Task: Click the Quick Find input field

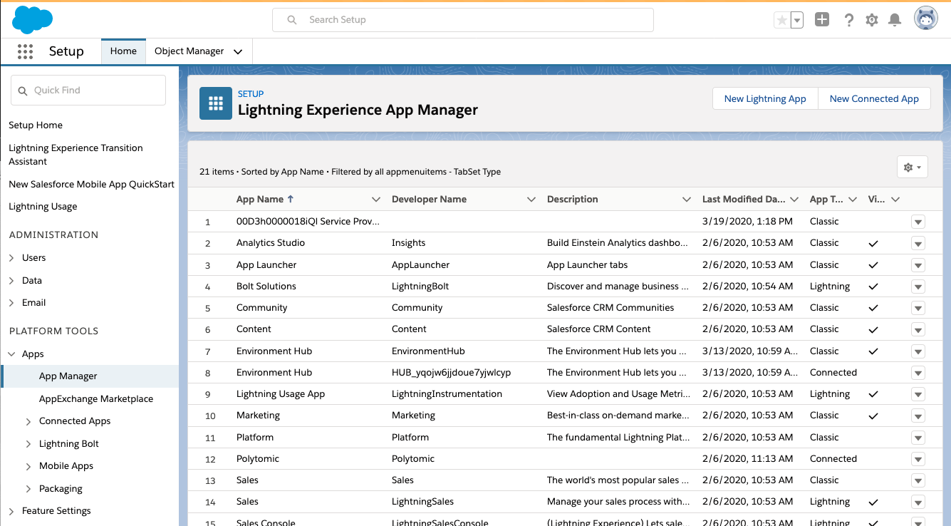Action: [88, 91]
